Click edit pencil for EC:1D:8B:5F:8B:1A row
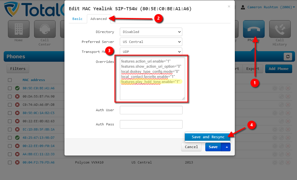297x180 pixels. tap(281, 129)
